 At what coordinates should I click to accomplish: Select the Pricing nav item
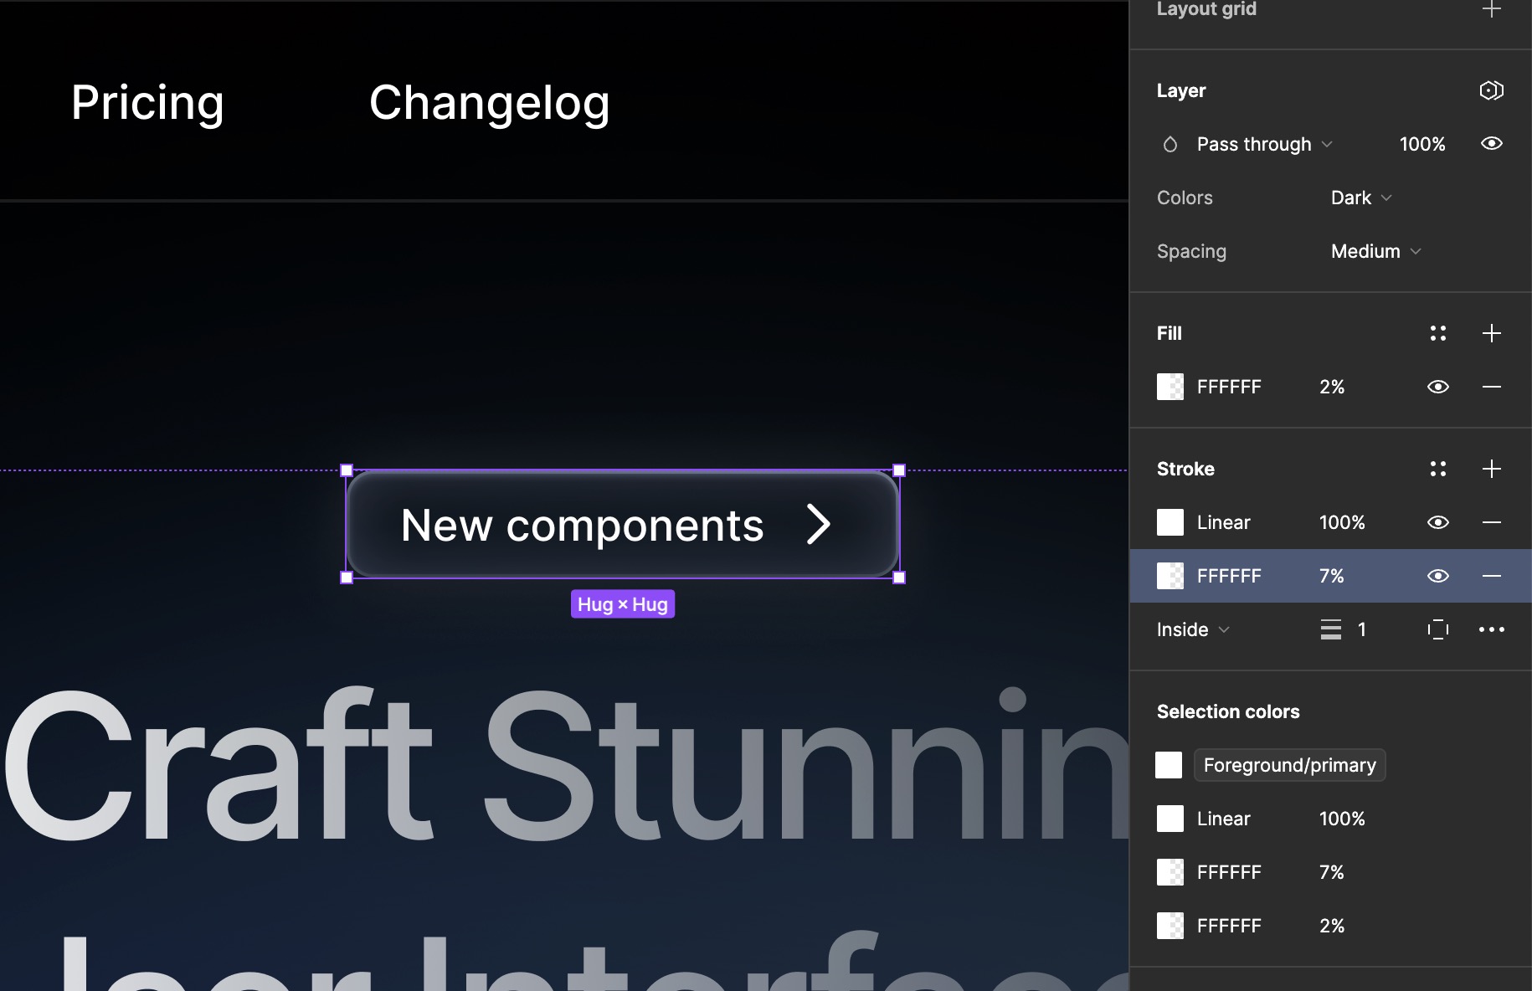click(147, 102)
